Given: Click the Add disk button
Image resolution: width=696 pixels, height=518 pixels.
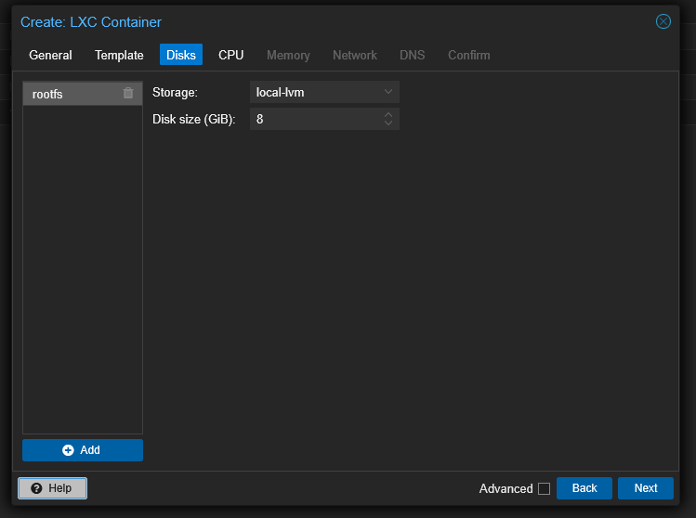Looking at the screenshot, I should [x=83, y=450].
